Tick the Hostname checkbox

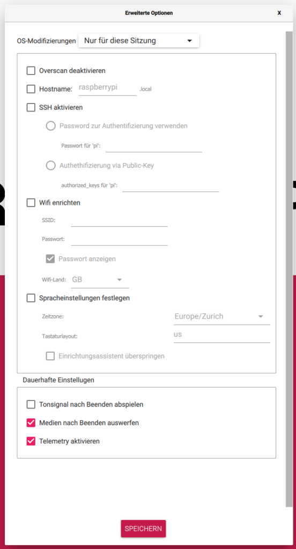(x=31, y=89)
